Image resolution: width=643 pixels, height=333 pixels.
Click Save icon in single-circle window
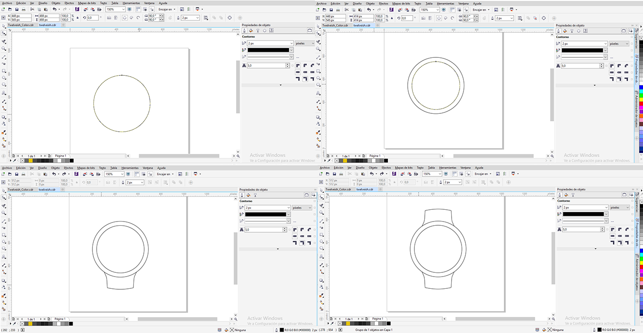coord(17,9)
